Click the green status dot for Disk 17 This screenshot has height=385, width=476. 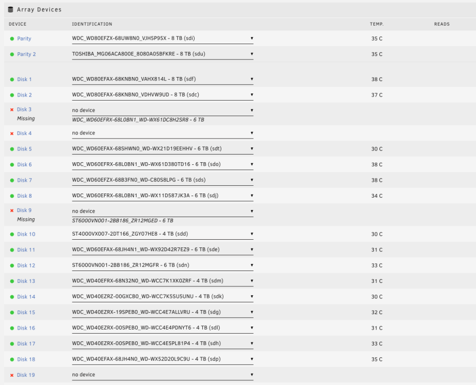click(12, 344)
